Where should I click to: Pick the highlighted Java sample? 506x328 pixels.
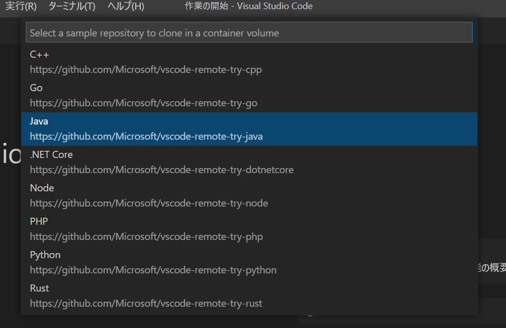[249, 129]
